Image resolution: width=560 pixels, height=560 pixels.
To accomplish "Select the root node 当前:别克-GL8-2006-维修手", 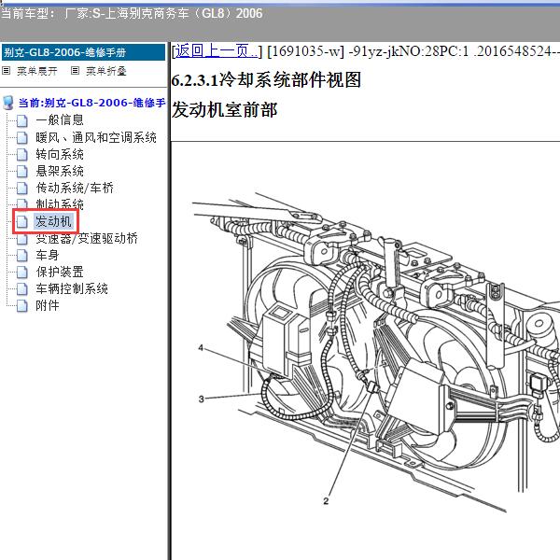I will pos(91,103).
